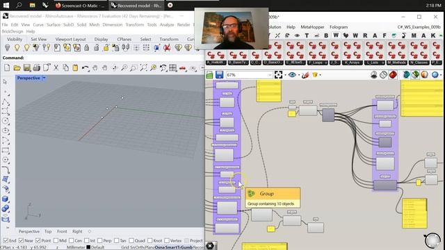The width and height of the screenshot is (445, 250).
Task: Expand the blue sphere preview dropdown arrow
Action: pos(441,75)
